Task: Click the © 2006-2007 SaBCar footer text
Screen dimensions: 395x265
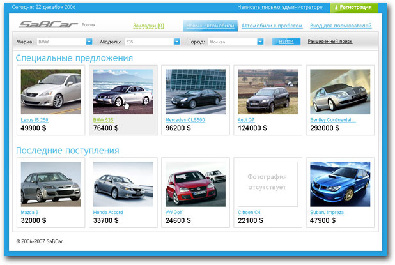Action: coord(40,241)
